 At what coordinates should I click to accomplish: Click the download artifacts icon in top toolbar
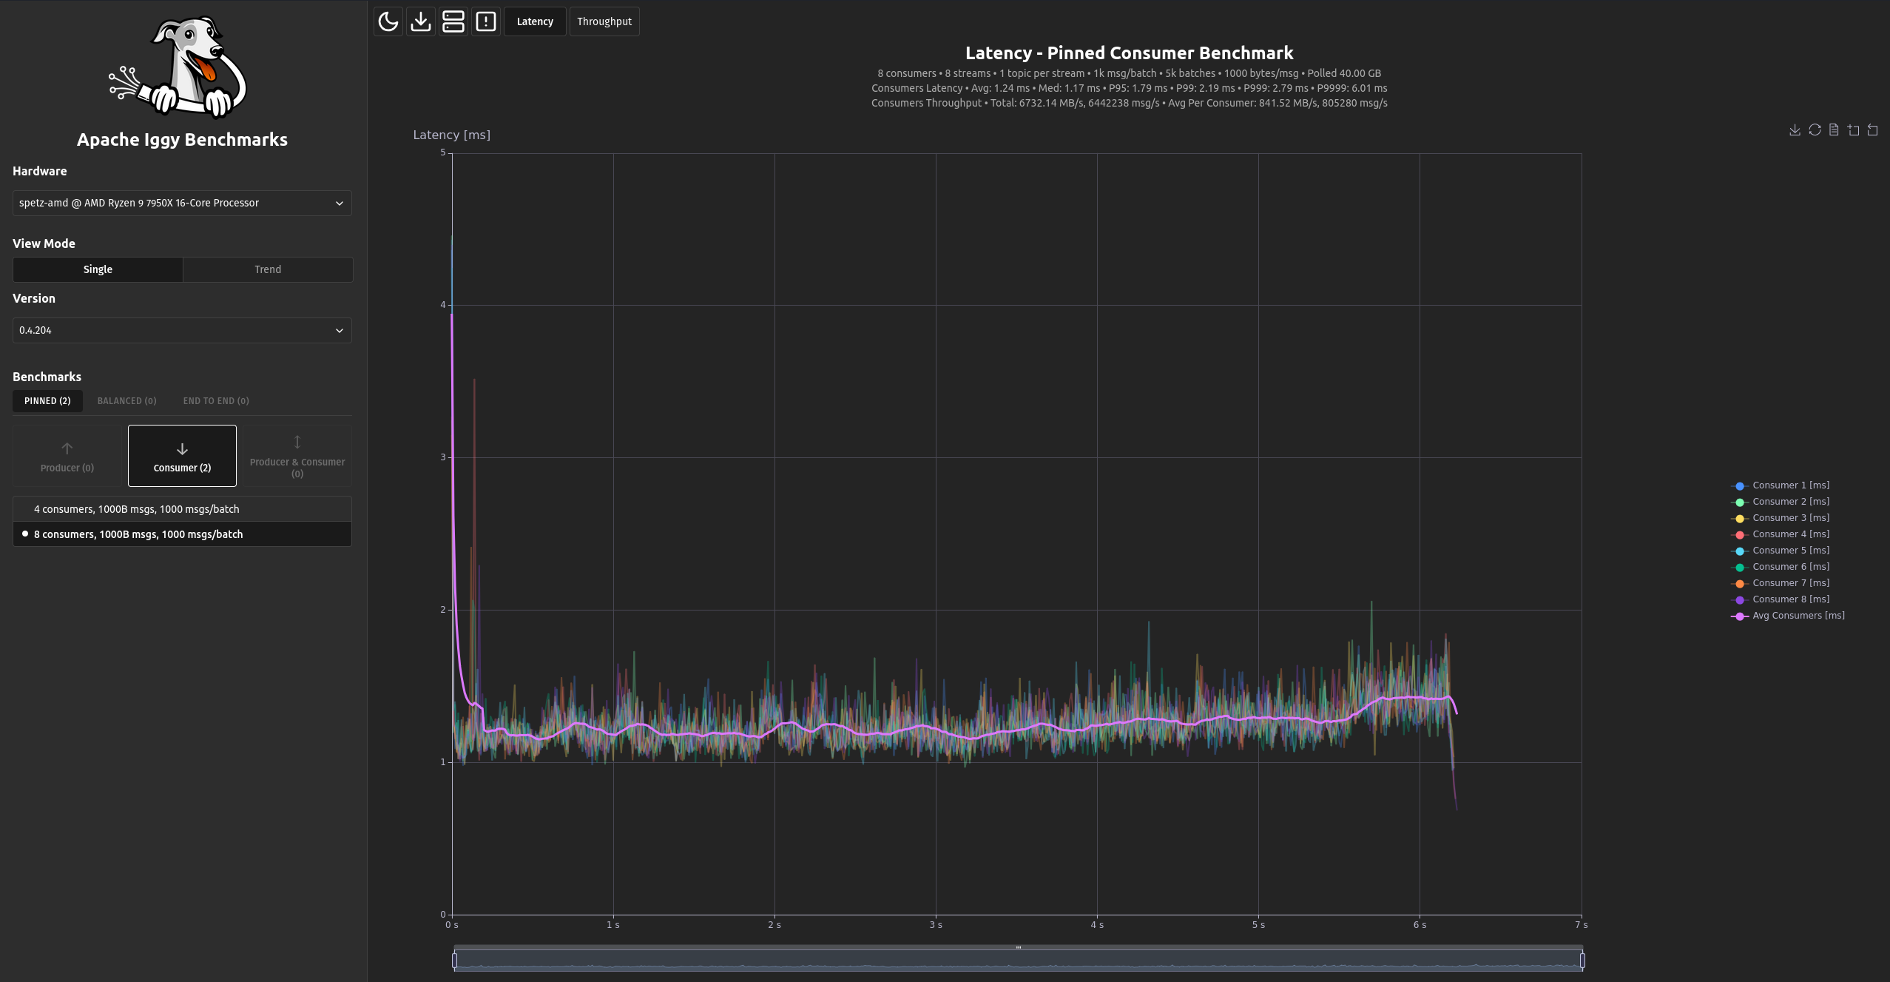tap(421, 21)
